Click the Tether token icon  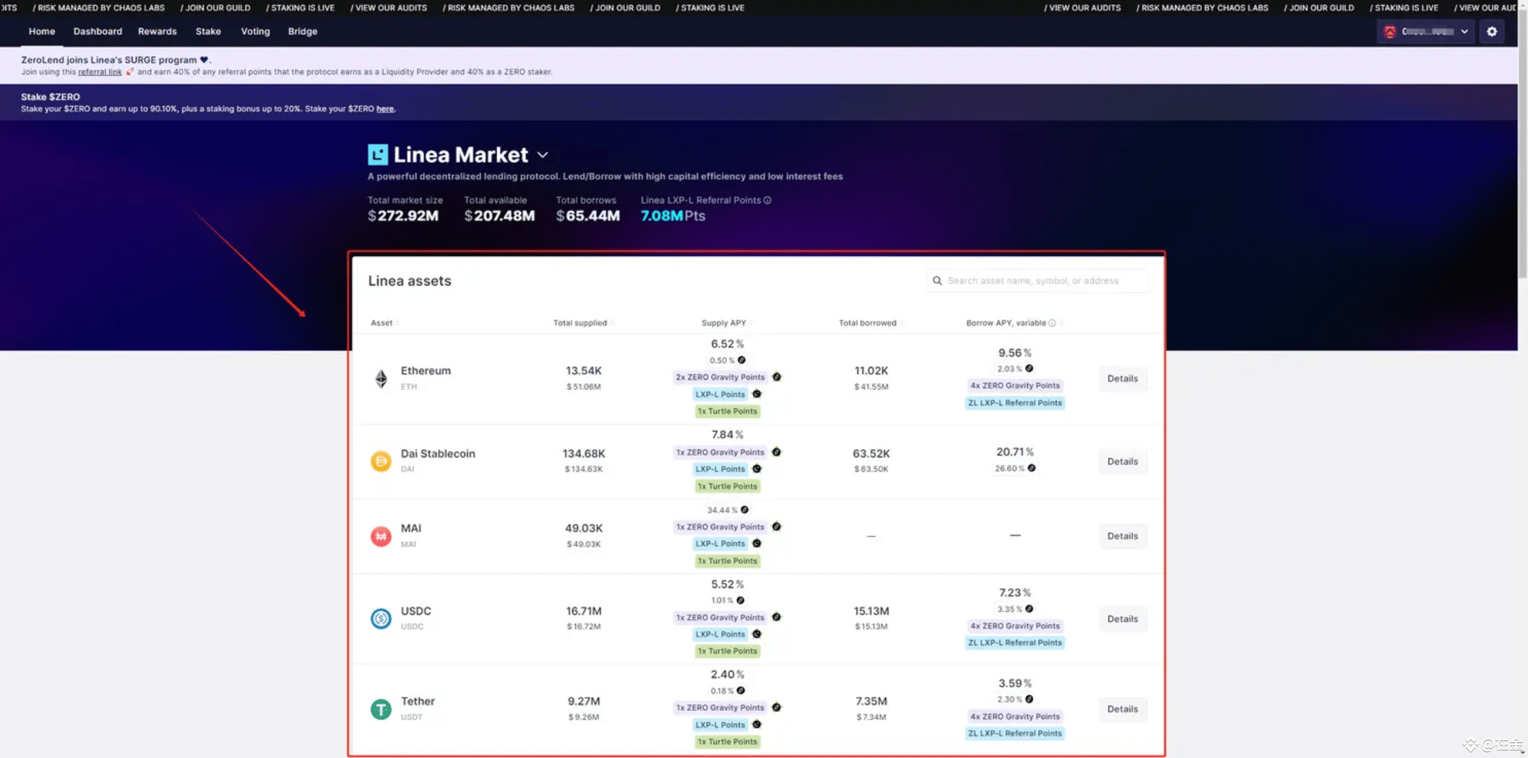click(381, 709)
